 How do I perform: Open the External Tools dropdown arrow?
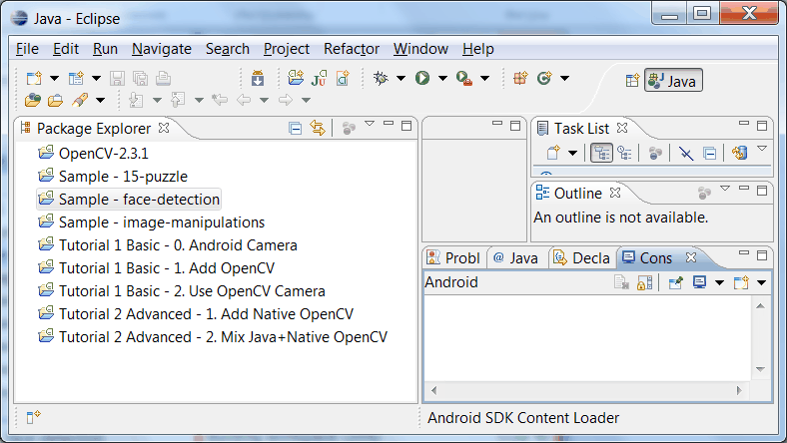[x=484, y=78]
